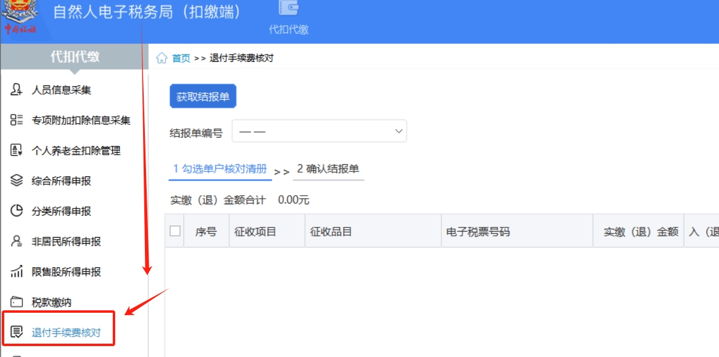This screenshot has height=357, width=719.
Task: Toggle the select-all checkbox in table header
Action: [174, 231]
